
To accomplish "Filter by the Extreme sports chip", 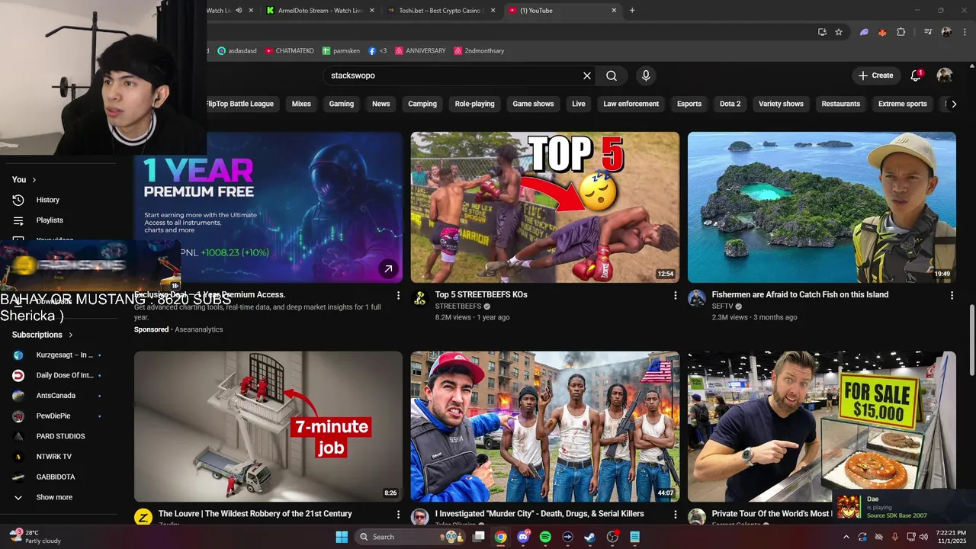I will point(902,104).
